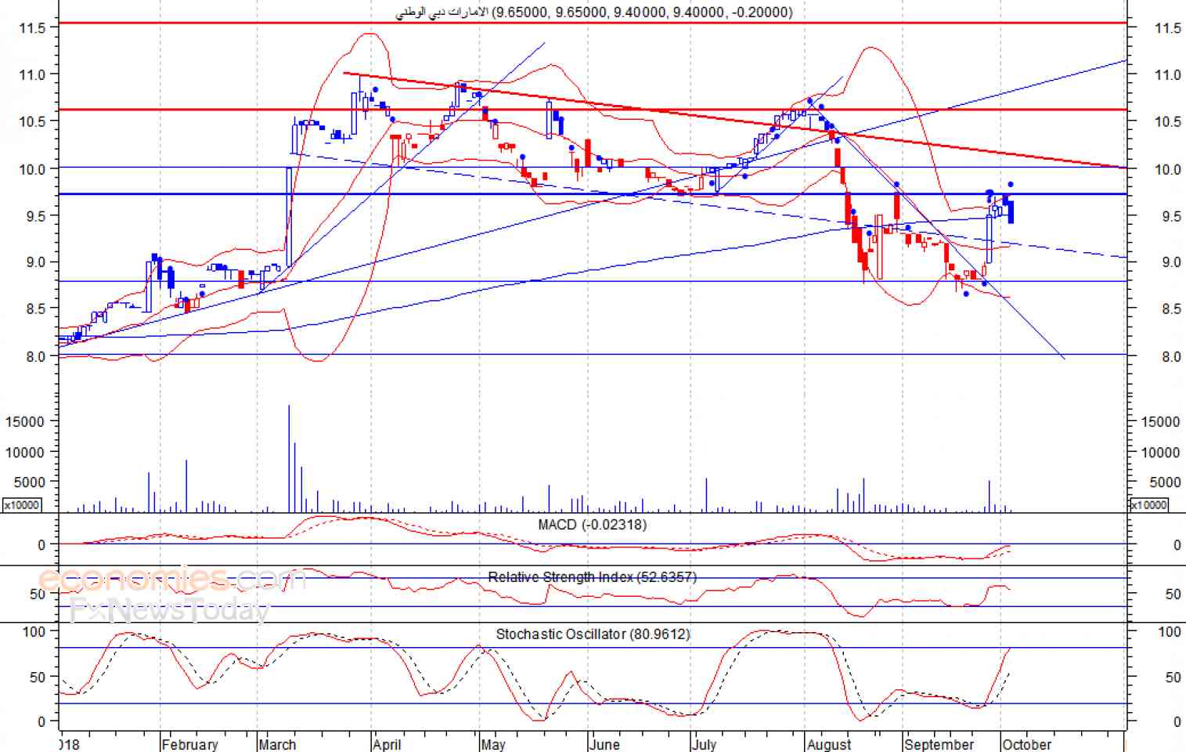Click the May label on the time axis
Viewport: 1186px width, 752px height.
click(x=493, y=744)
